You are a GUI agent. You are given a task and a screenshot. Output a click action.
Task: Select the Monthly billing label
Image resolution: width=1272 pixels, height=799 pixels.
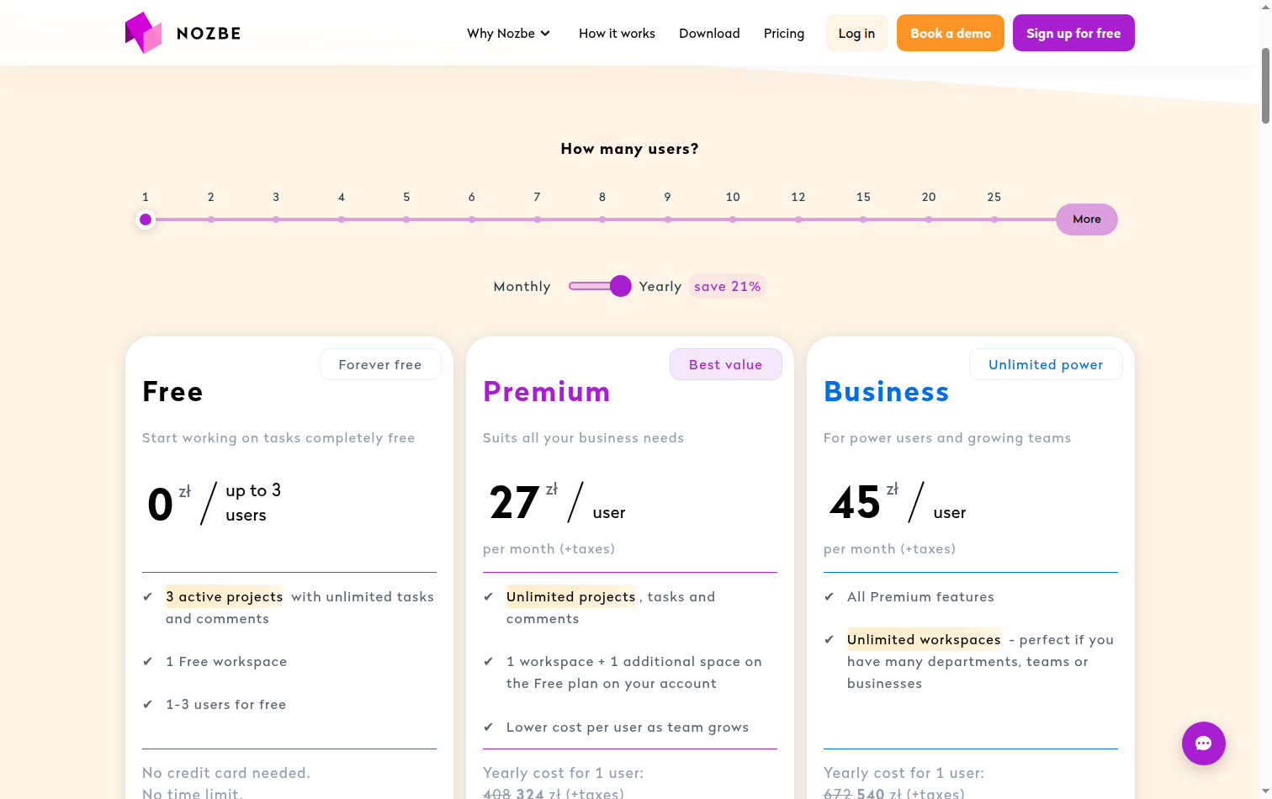point(522,287)
